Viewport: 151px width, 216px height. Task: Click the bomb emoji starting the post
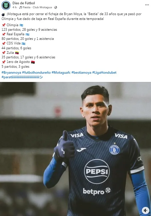3,14
